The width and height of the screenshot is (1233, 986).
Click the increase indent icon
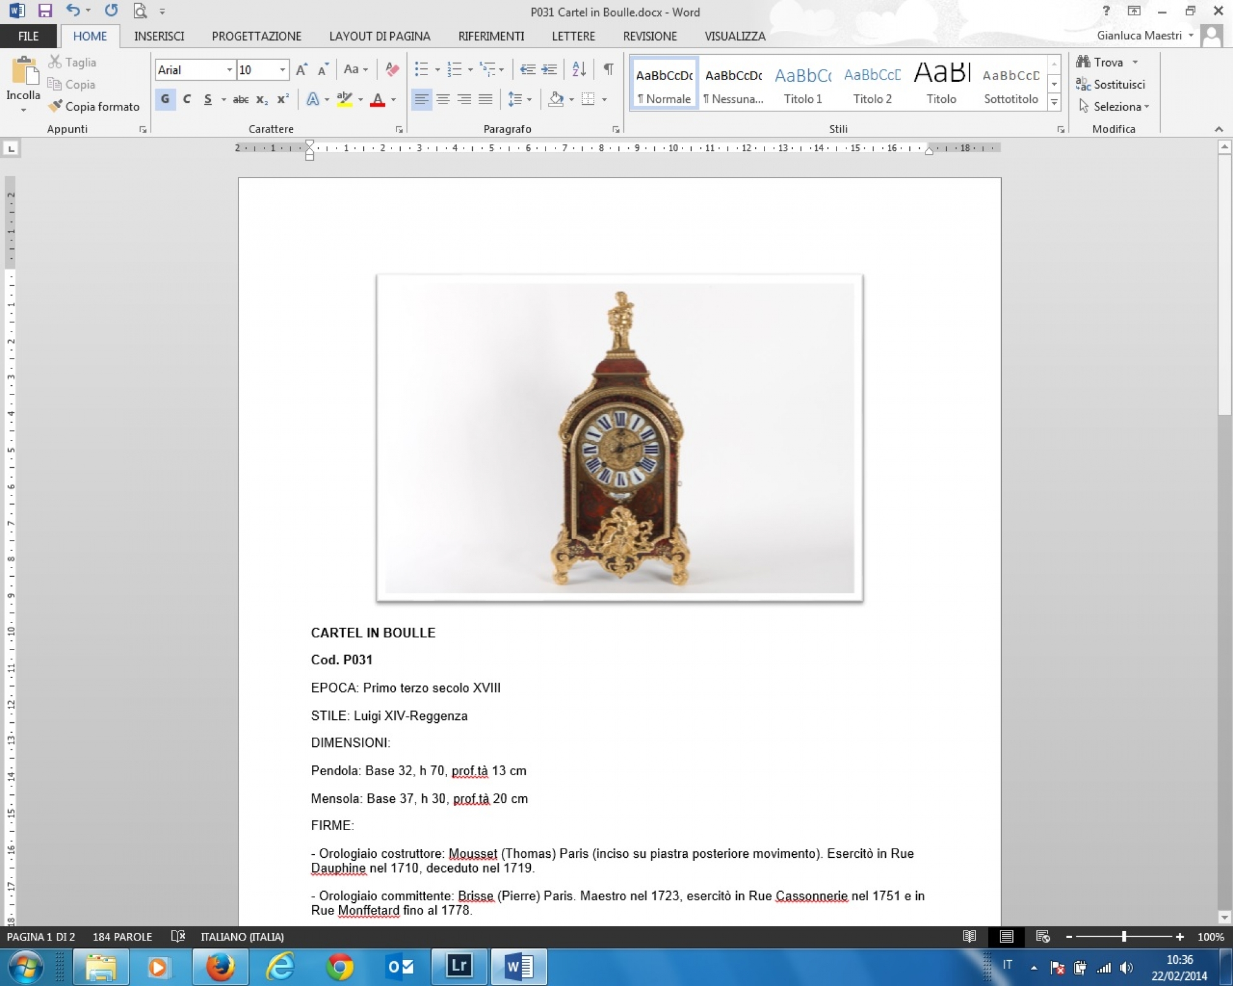tap(549, 69)
